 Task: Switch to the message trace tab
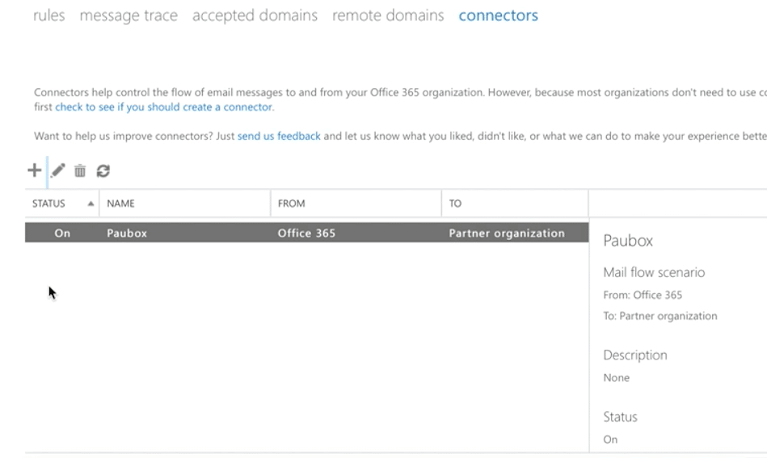tap(128, 15)
